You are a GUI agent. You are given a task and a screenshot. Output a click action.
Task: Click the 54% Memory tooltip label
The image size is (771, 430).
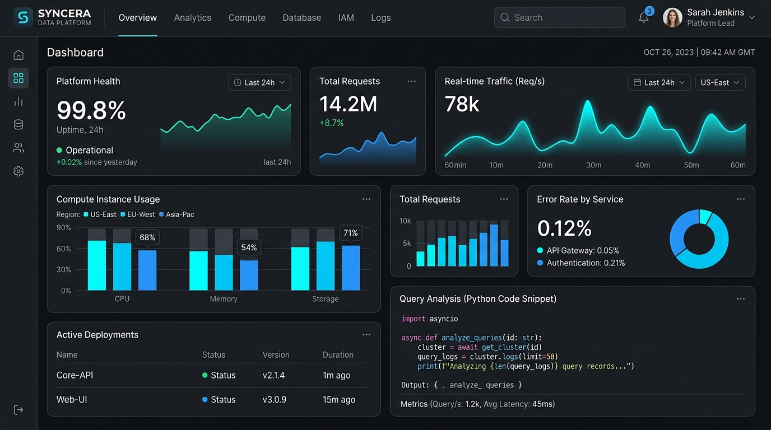pyautogui.click(x=249, y=247)
